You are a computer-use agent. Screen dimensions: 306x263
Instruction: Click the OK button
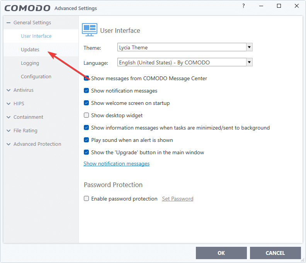coord(221,253)
